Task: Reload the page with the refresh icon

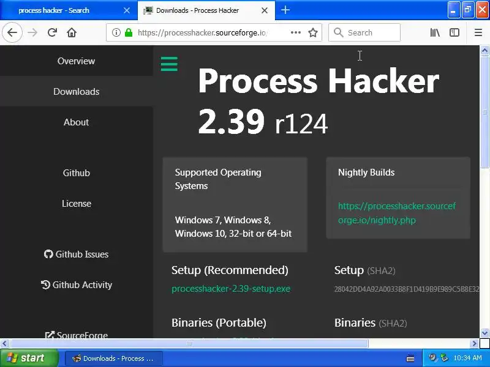Action: (x=52, y=32)
